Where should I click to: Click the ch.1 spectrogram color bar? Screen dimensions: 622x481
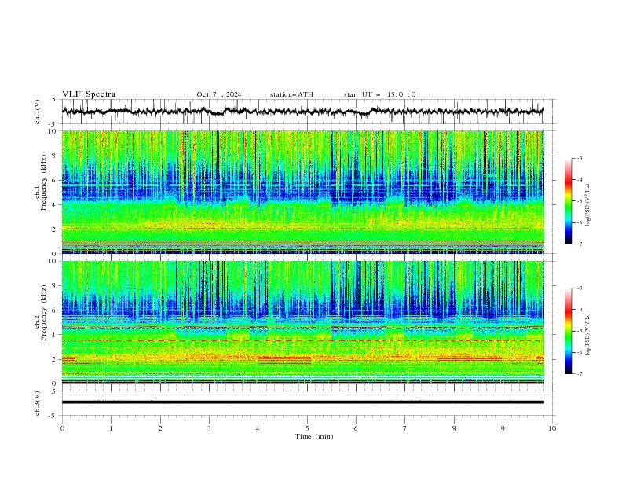pos(568,201)
